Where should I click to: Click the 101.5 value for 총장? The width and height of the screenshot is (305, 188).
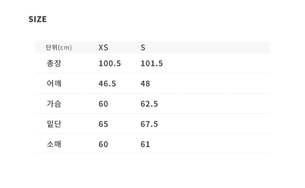pos(152,63)
